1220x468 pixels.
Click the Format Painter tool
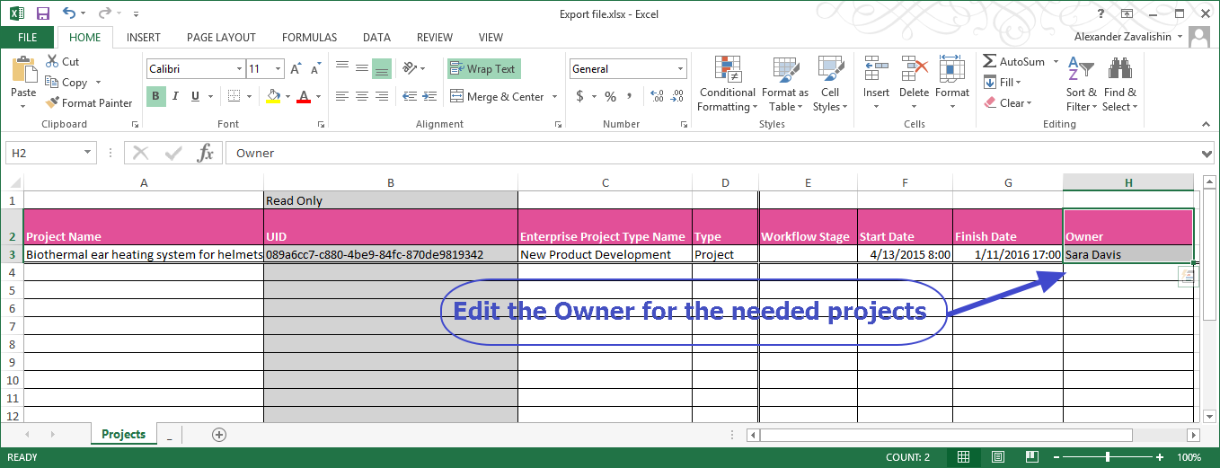pyautogui.click(x=88, y=102)
